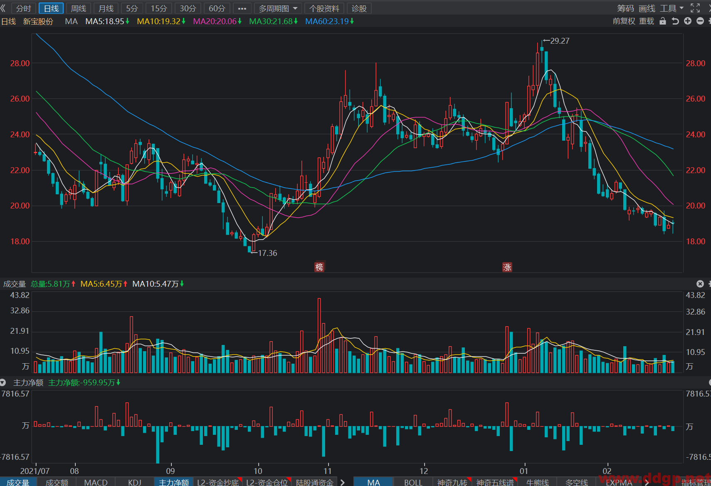Switch sub-indicator to MACD
711x486 pixels.
[x=96, y=482]
